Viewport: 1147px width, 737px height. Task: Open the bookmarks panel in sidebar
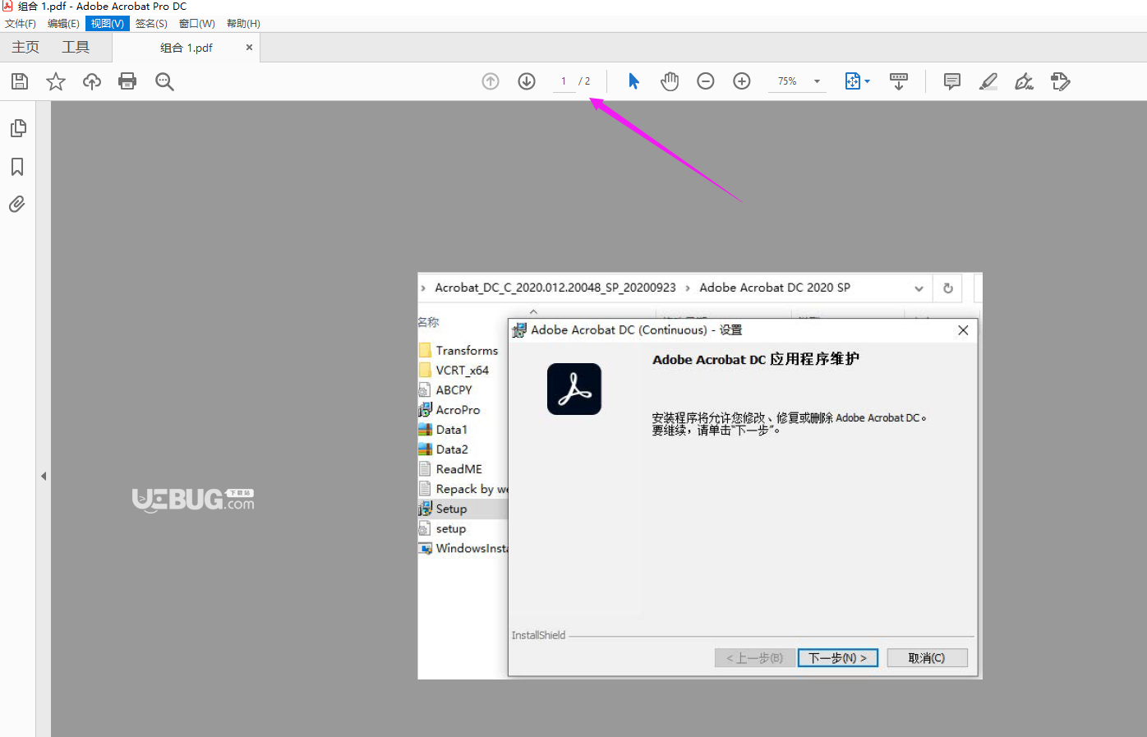[17, 167]
